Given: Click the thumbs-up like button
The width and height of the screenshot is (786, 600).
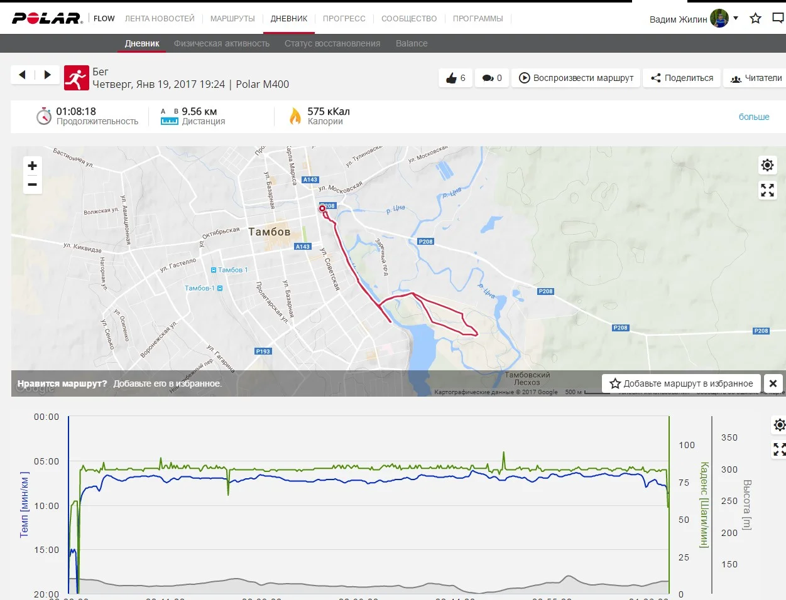Looking at the screenshot, I should pyautogui.click(x=456, y=78).
